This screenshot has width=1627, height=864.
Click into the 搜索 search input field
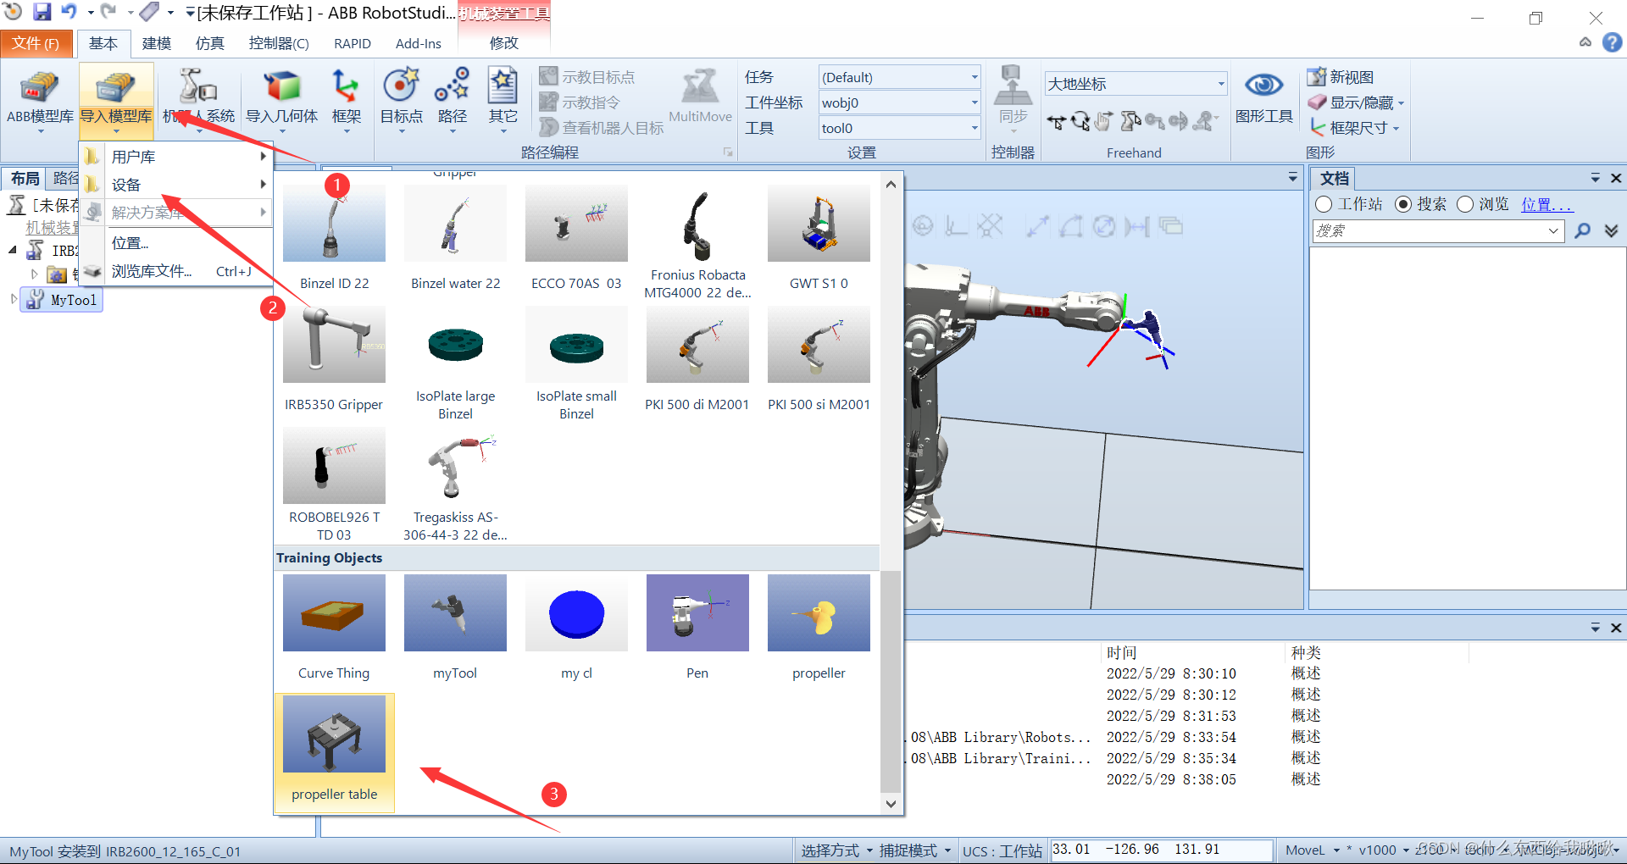[1428, 230]
